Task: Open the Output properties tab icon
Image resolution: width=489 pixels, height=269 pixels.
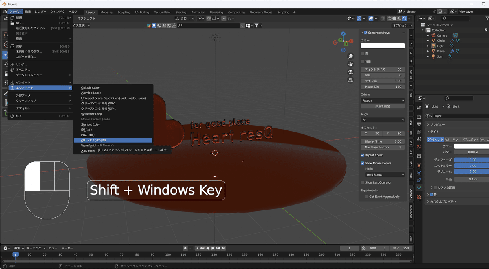Action: click(x=419, y=125)
